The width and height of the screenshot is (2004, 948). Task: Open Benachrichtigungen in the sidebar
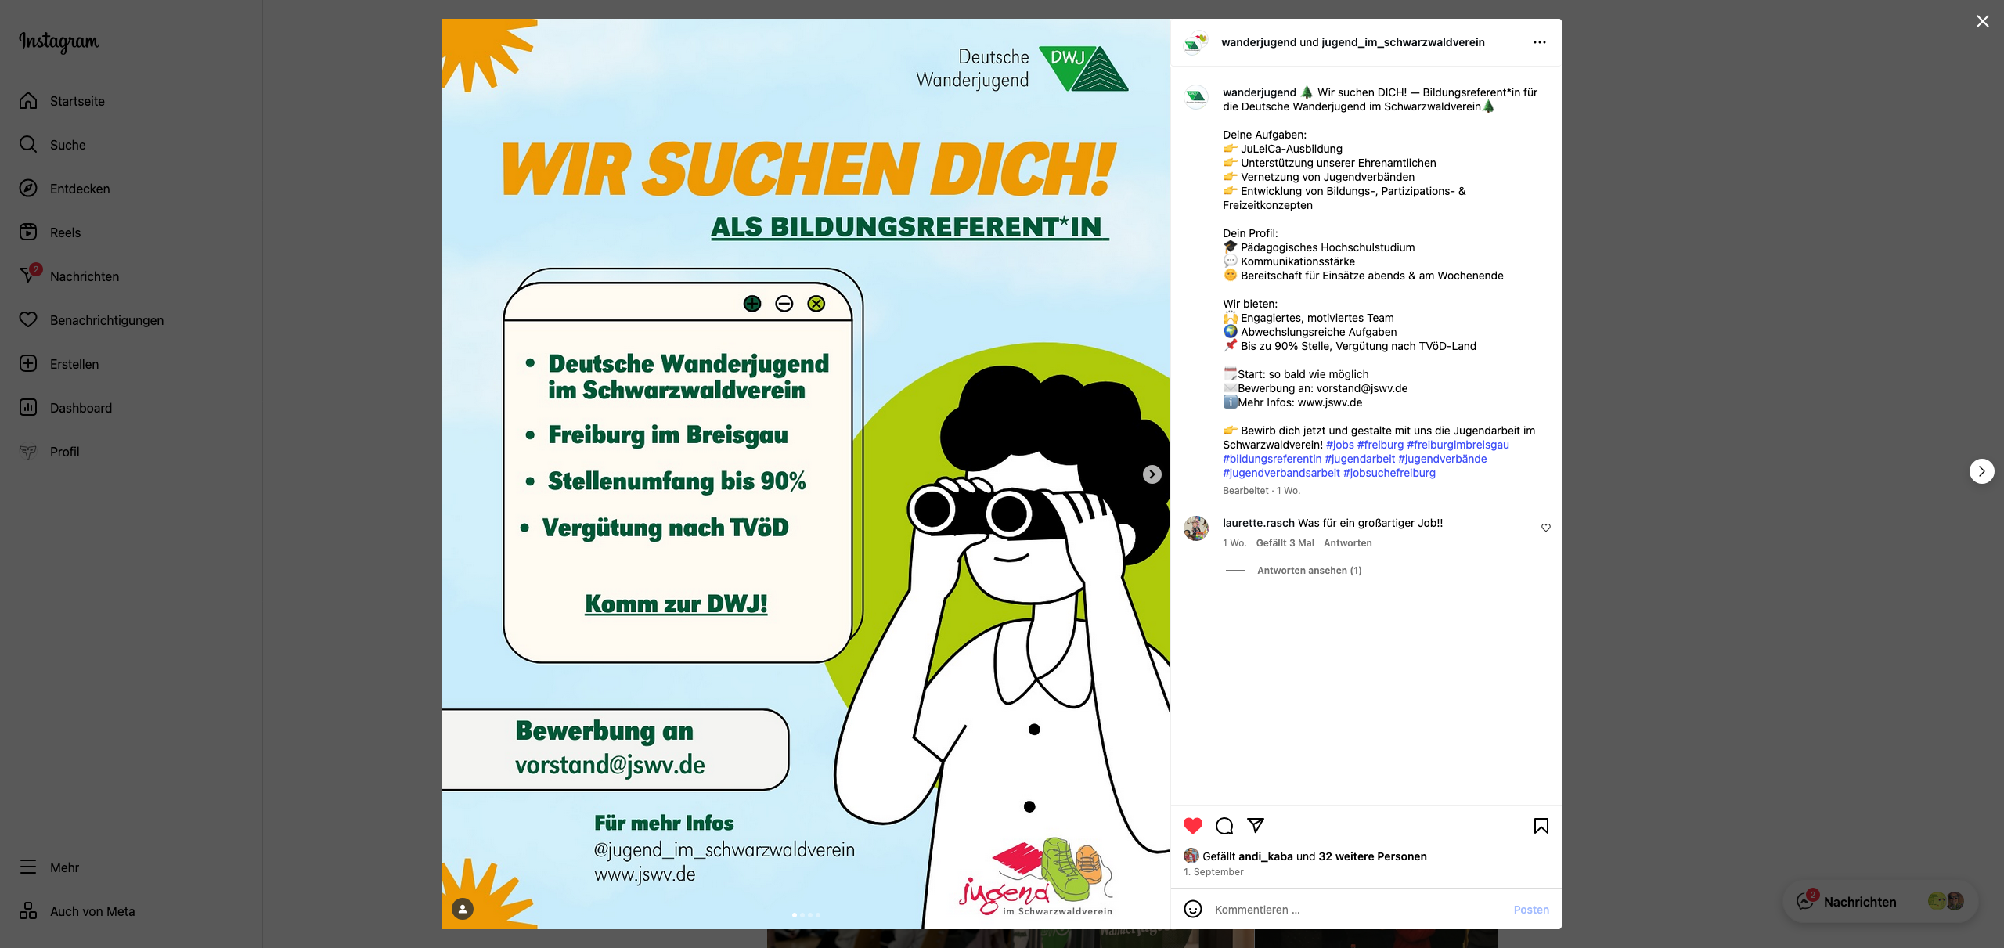(x=106, y=320)
